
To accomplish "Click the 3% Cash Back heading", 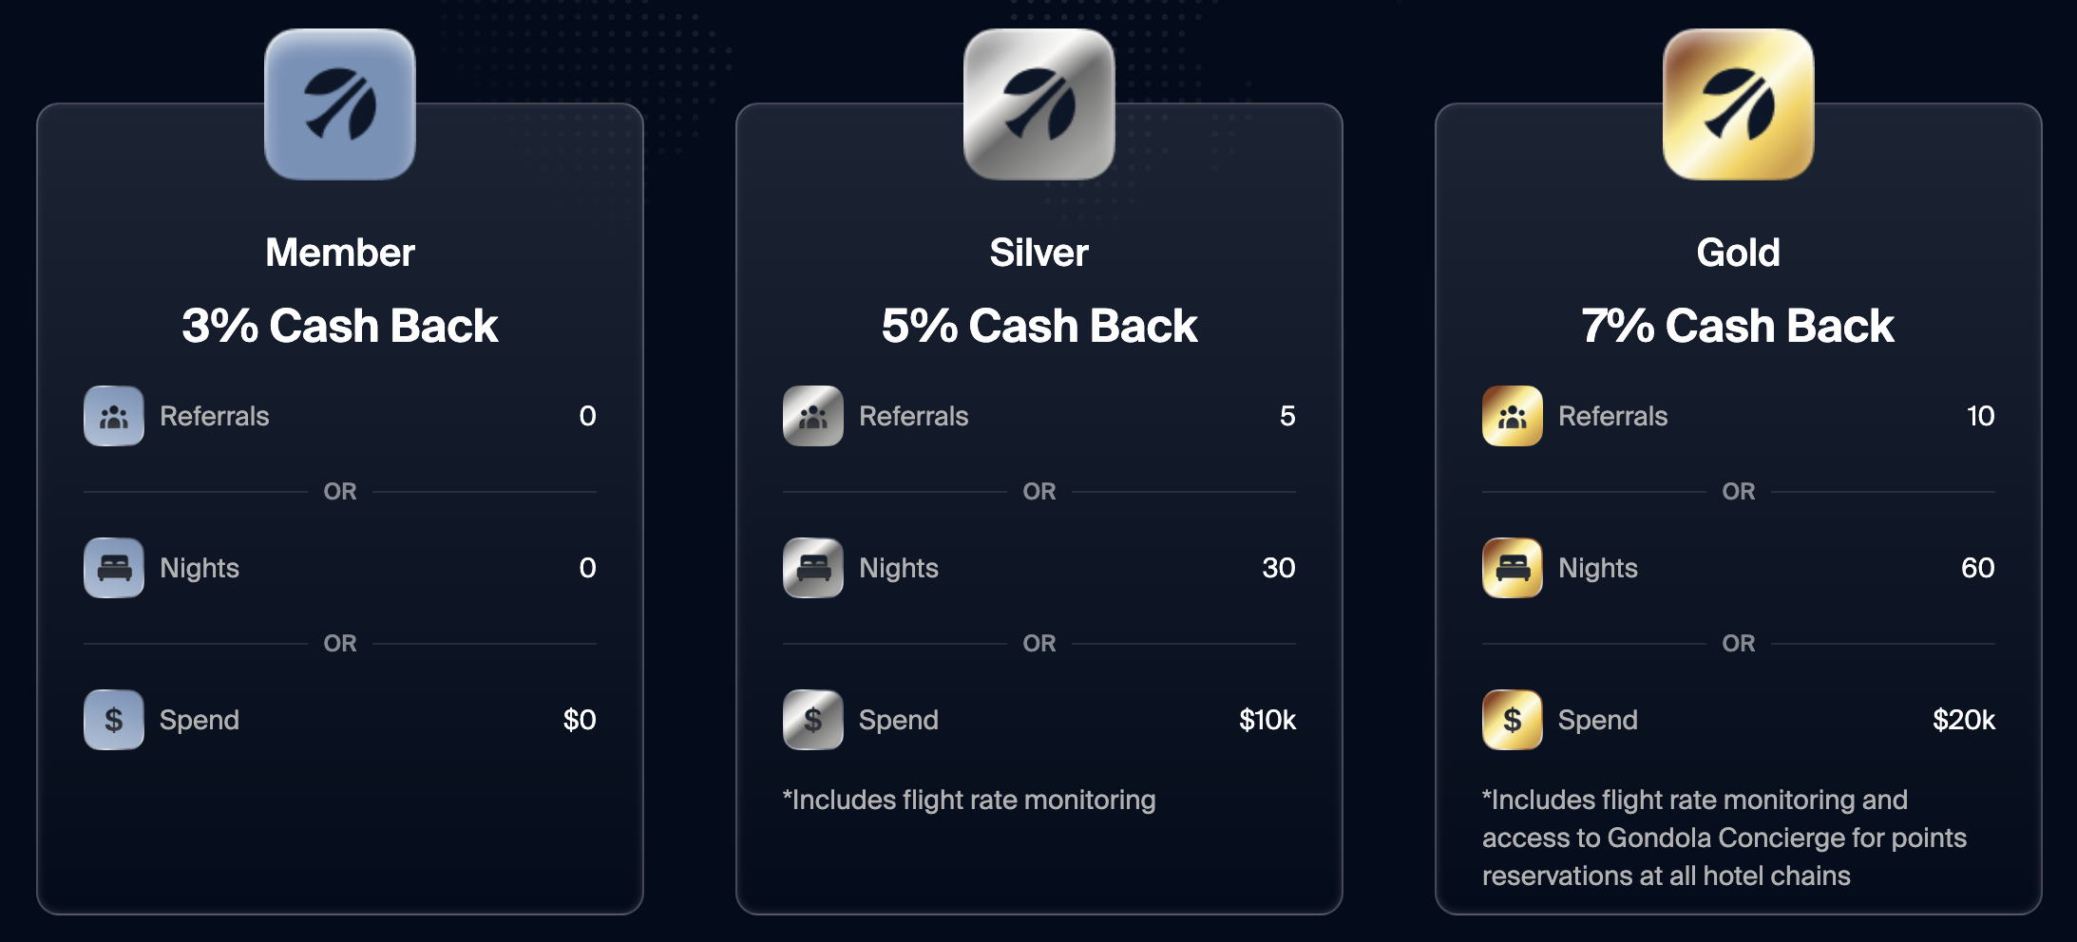I will tap(340, 326).
